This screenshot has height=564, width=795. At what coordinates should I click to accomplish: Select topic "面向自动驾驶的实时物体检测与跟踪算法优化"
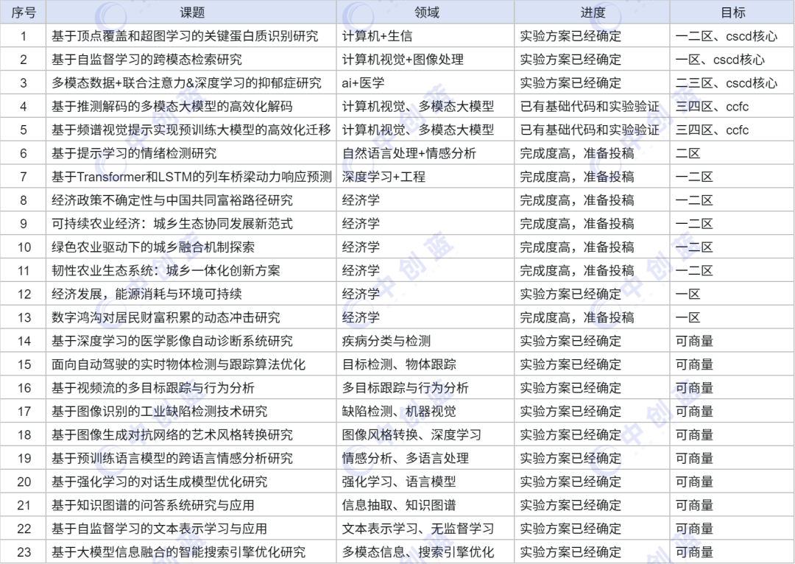(178, 364)
